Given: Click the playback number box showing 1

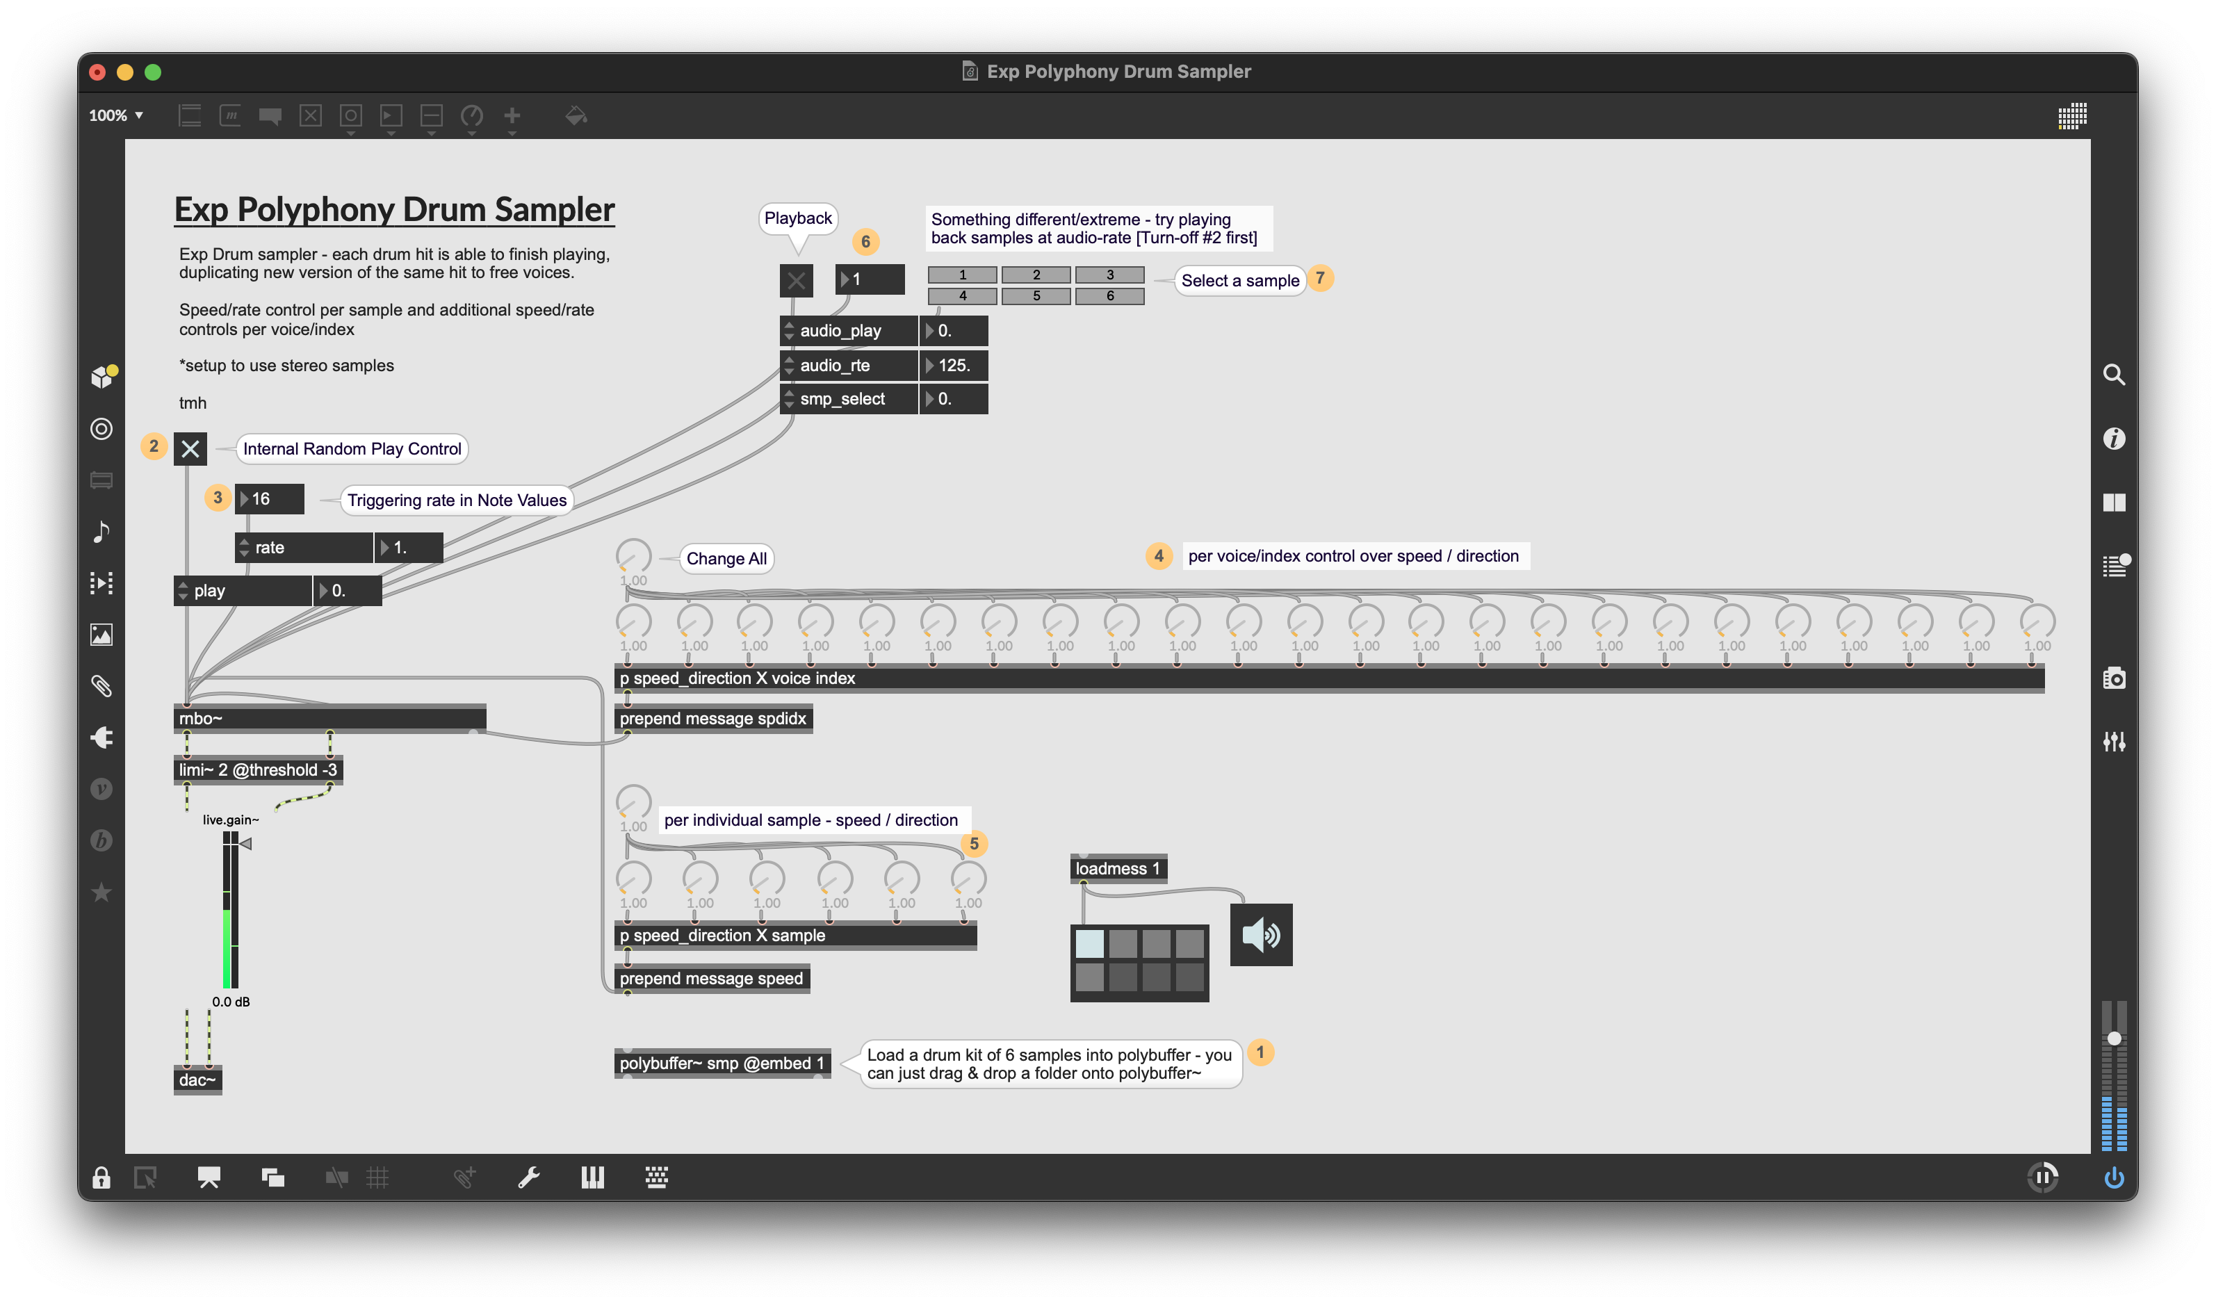Looking at the screenshot, I should pyautogui.click(x=870, y=279).
